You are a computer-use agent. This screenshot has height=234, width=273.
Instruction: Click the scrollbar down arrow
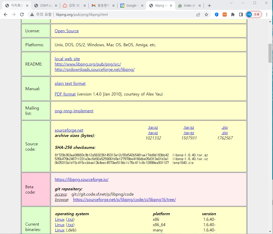[270, 231]
